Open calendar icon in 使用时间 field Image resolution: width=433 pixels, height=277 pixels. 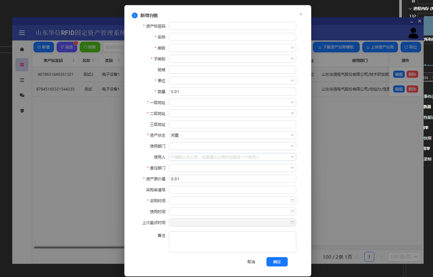click(x=292, y=212)
